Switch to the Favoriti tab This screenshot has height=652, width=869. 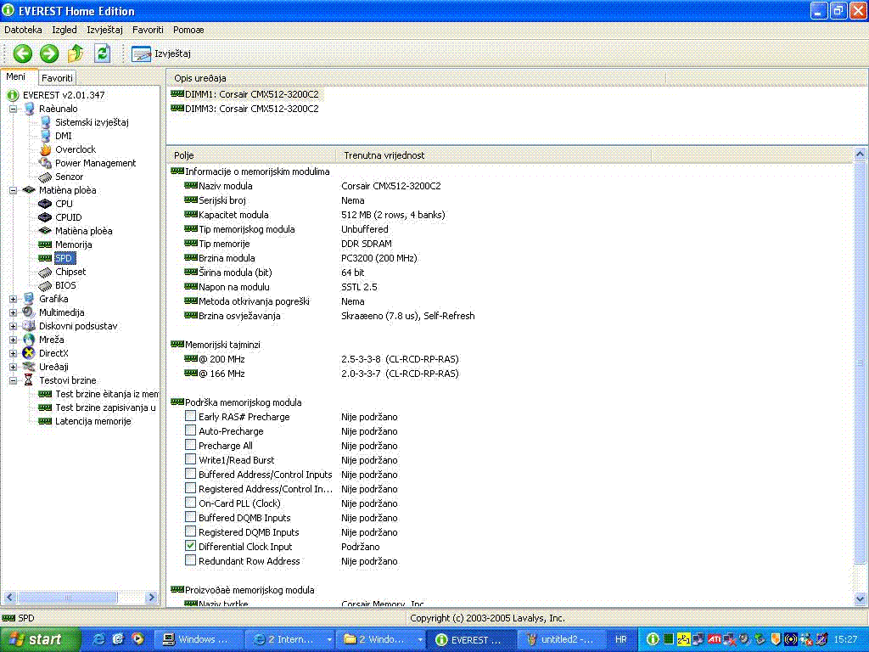pos(57,77)
